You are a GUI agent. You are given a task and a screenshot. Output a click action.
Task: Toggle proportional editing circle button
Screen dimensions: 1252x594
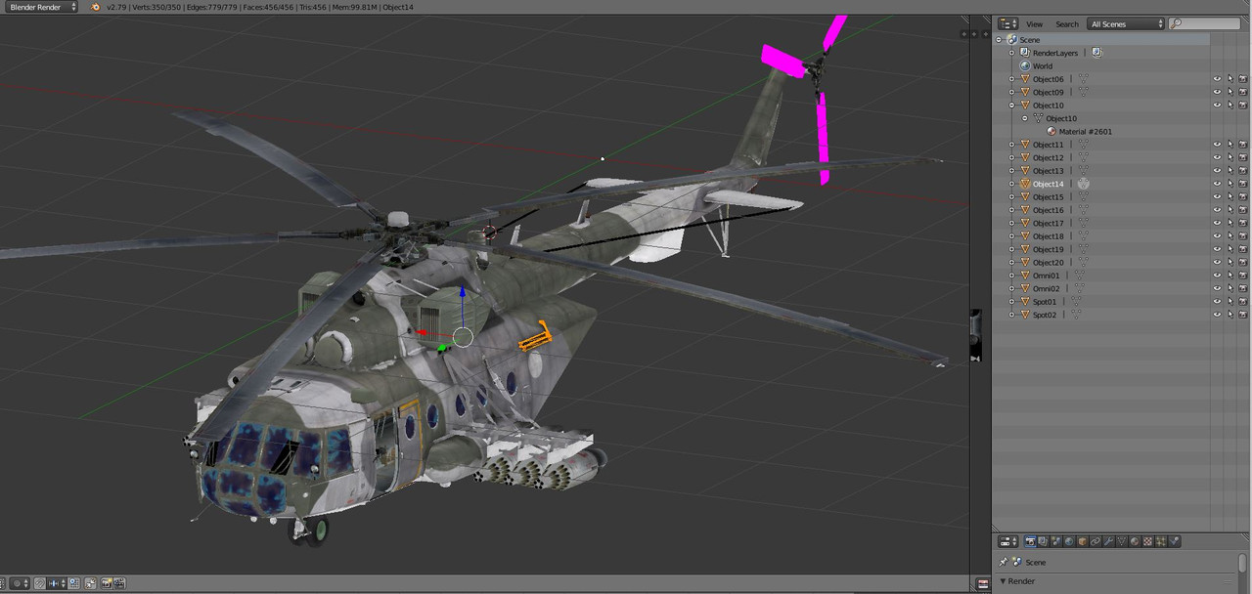click(20, 583)
